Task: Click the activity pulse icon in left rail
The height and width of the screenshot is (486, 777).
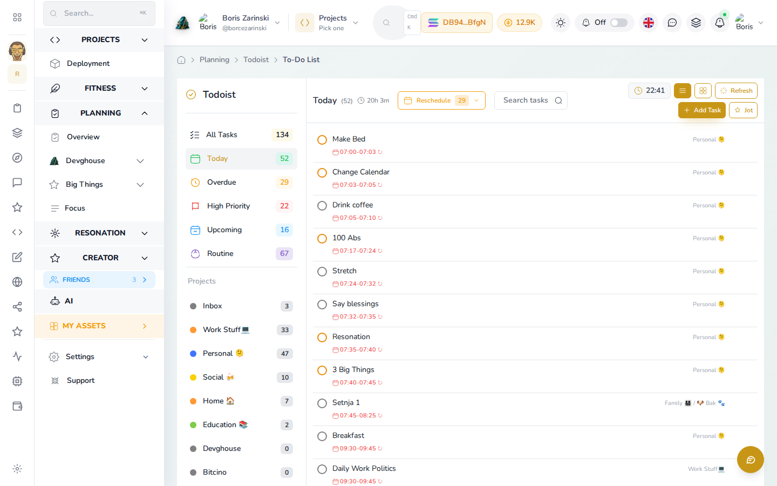Action: [x=17, y=356]
